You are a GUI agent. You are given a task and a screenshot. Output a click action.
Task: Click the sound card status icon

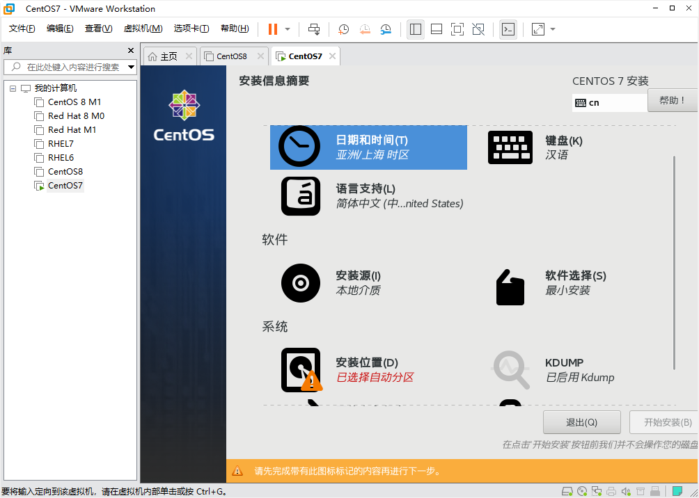[x=626, y=491]
